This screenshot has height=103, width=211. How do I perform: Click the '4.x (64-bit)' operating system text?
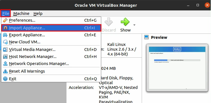click(x=117, y=54)
